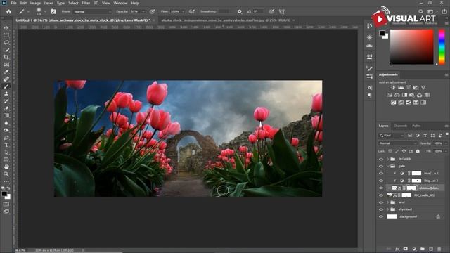Select the Move tool
Viewport: 450px width, 253px height.
pos(6,28)
